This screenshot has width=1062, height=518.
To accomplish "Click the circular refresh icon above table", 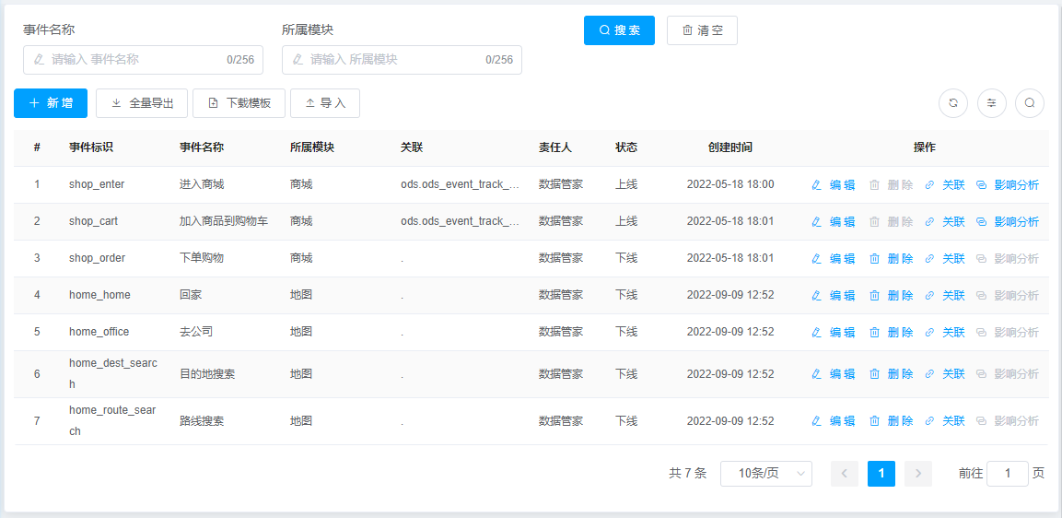I will click(953, 103).
